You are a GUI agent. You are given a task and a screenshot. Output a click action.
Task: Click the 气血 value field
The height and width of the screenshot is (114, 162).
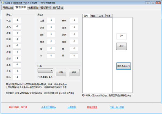click(x=17, y=20)
